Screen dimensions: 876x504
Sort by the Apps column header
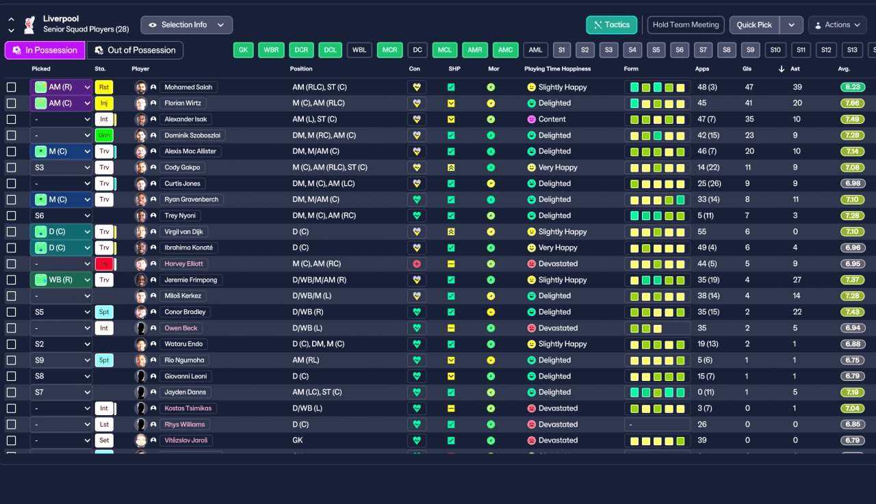point(702,69)
